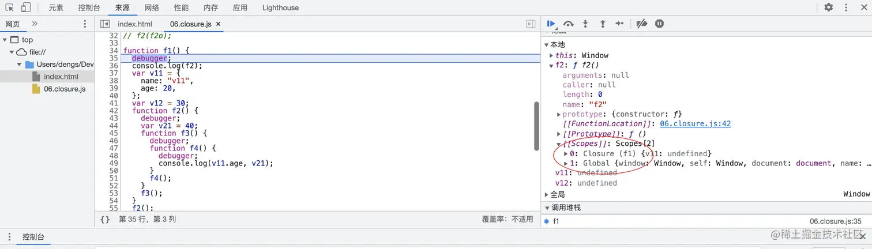Open 06.closure.js in the file tree
This screenshot has height=249, width=872.
(x=65, y=89)
